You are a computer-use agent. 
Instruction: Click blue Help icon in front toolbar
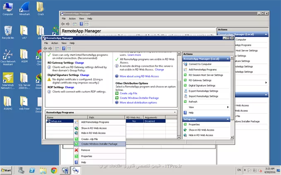[x=64, y=48]
